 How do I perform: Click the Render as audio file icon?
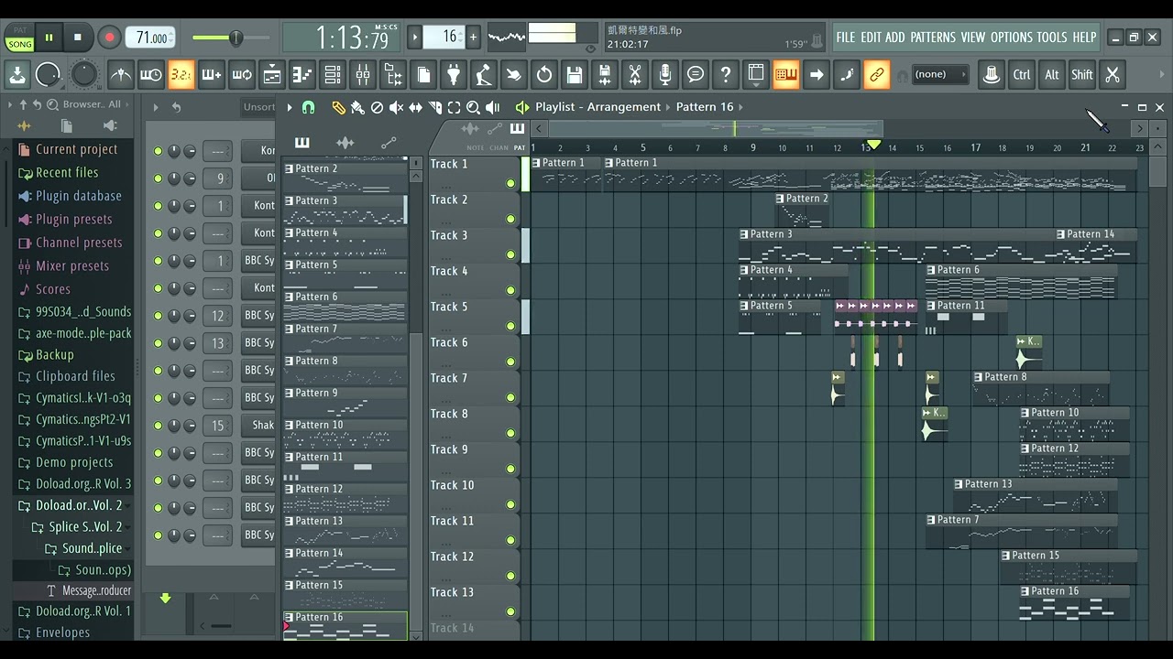click(605, 74)
